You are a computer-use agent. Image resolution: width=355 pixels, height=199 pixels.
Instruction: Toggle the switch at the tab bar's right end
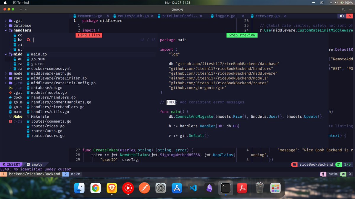[x=342, y=16]
